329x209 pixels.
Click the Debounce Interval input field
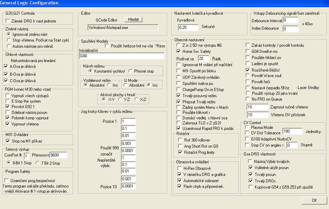coord(291,20)
